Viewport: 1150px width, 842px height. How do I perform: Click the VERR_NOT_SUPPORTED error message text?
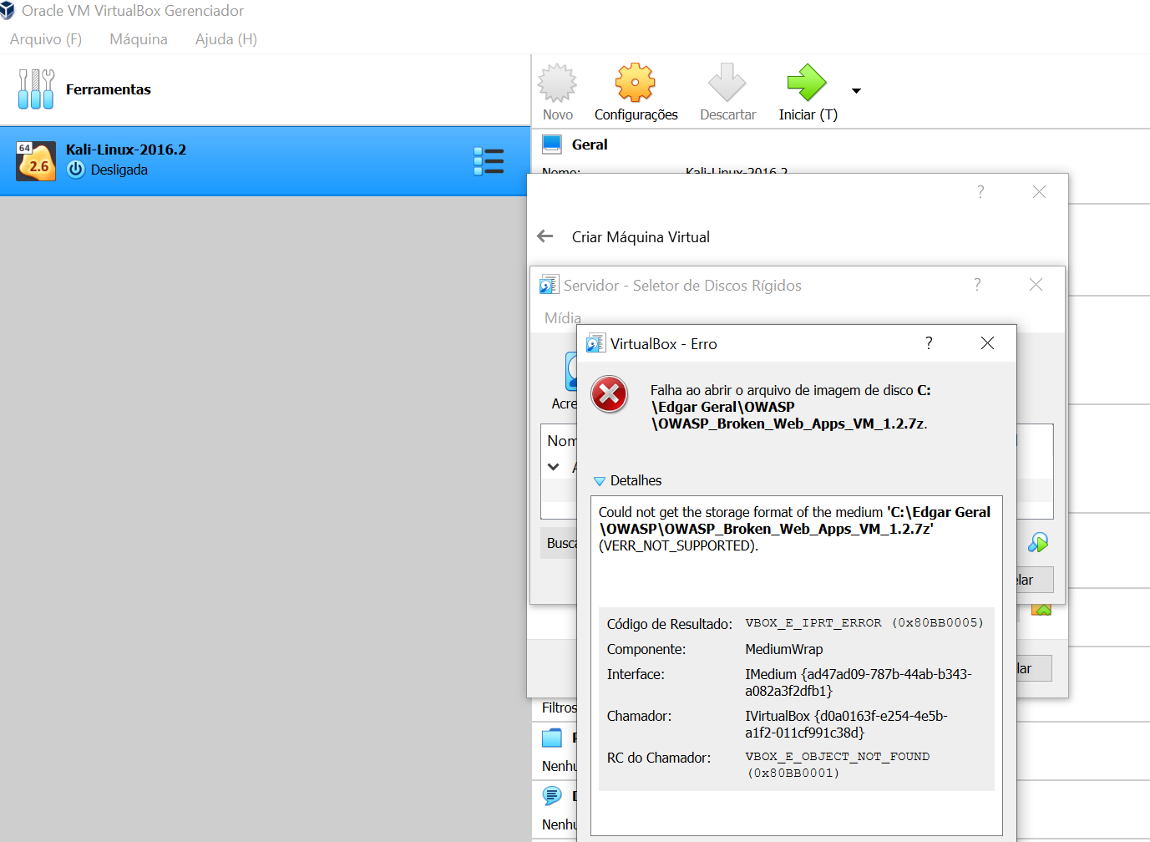coord(679,545)
